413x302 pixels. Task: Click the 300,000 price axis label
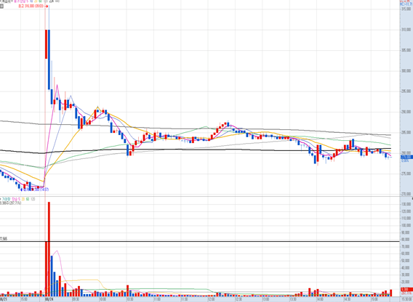pyautogui.click(x=406, y=70)
